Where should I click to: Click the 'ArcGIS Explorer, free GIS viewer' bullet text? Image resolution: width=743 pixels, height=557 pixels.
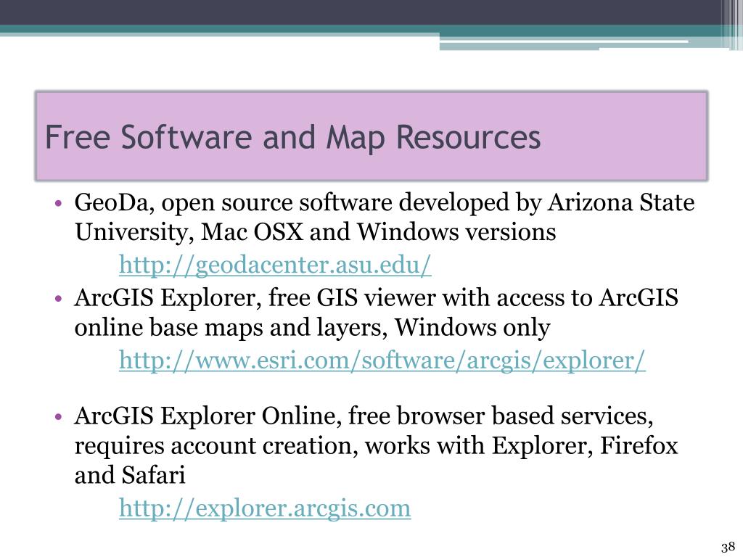[377, 298]
